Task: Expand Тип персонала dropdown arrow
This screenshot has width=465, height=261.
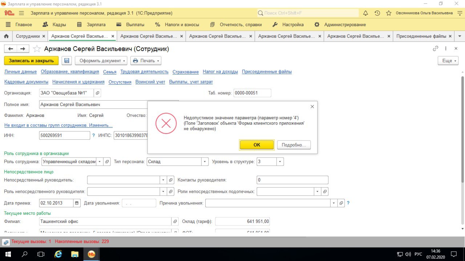Action: pyautogui.click(x=205, y=162)
